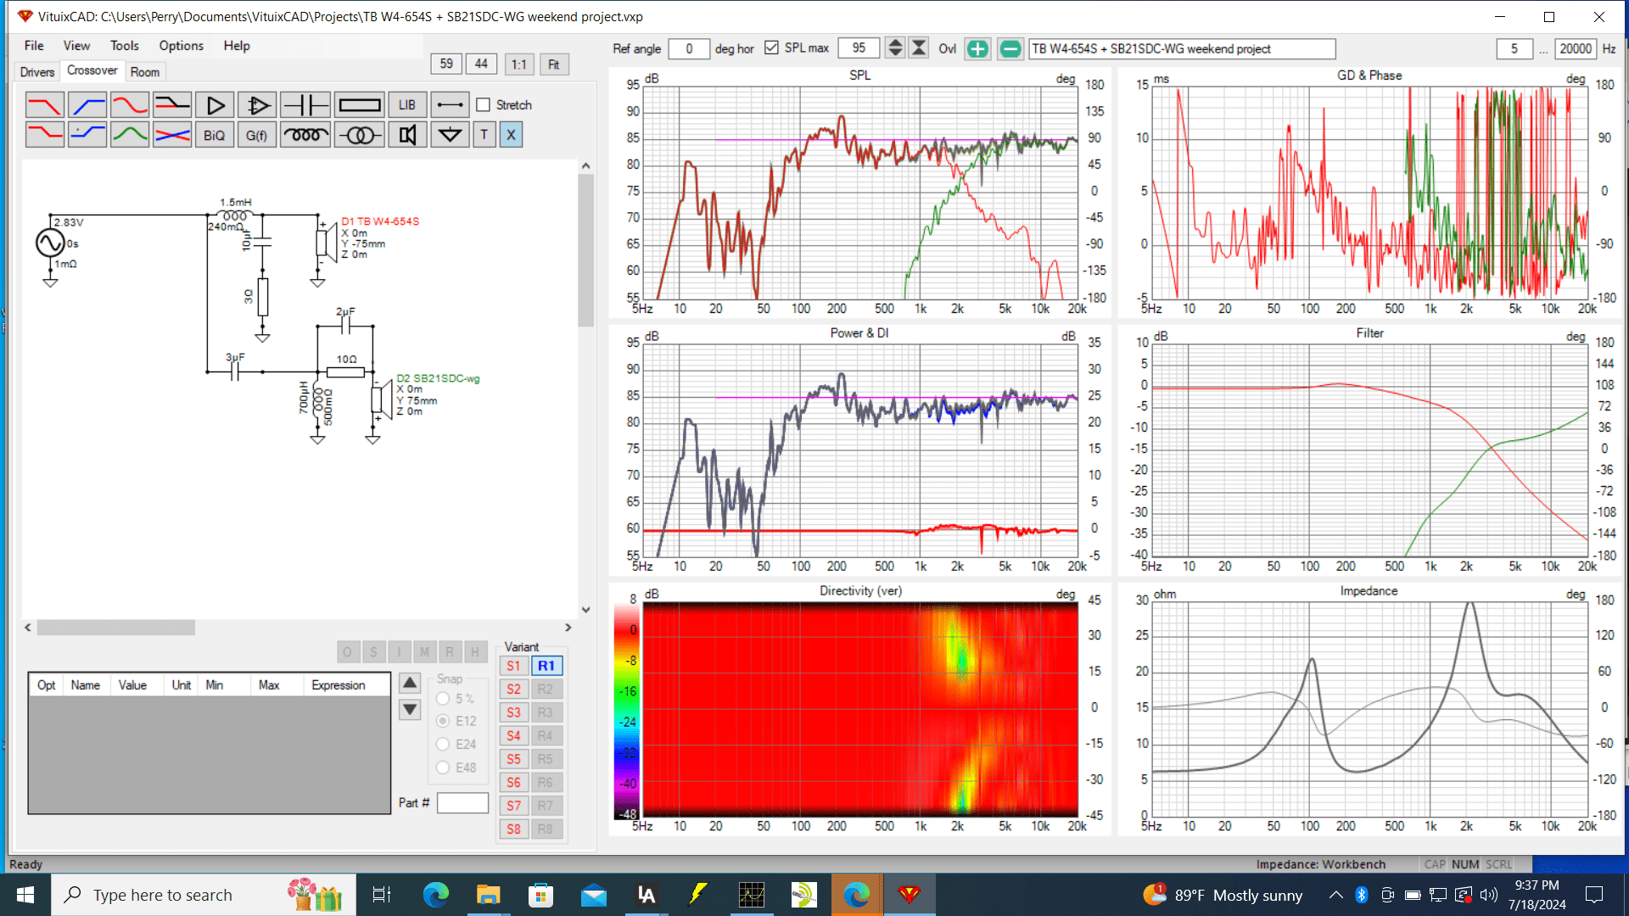Screen dimensions: 1629x916
Task: Insert a ground symbol component
Action: click(x=450, y=135)
